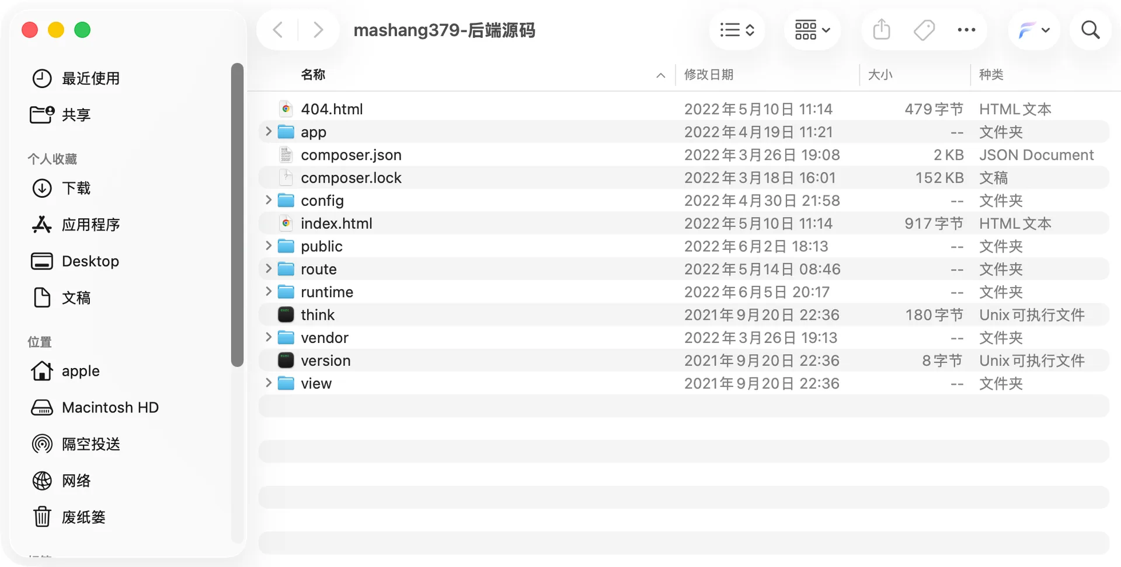The height and width of the screenshot is (567, 1121).
Task: Expand the app folder
Action: tap(269, 132)
